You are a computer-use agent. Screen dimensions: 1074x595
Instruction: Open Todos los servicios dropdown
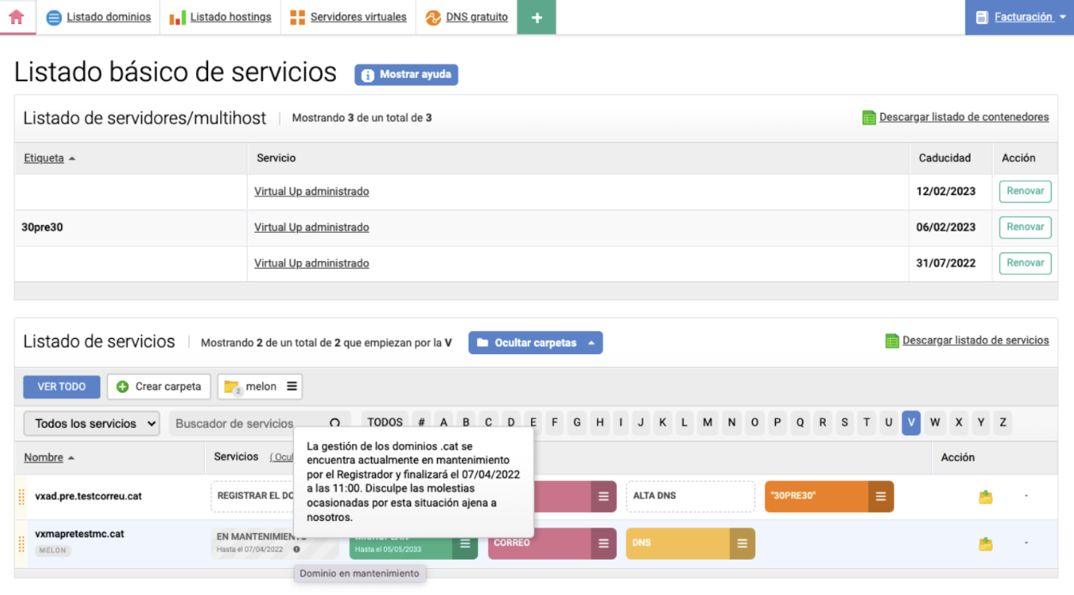[92, 424]
